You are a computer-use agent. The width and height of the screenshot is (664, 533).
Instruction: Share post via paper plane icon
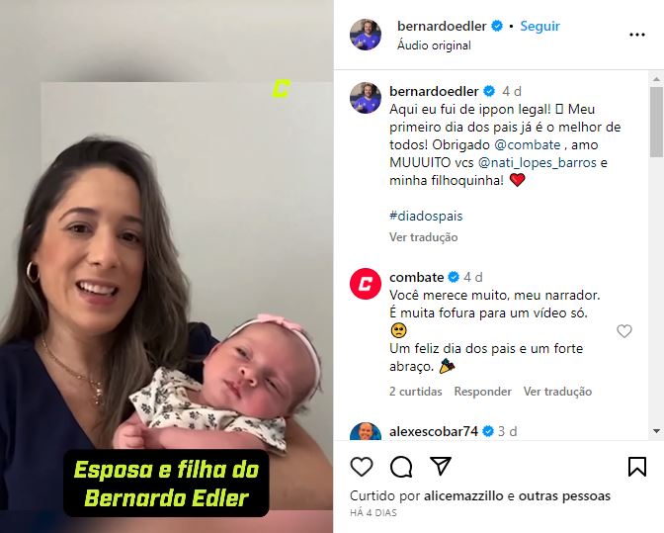pyautogui.click(x=441, y=466)
